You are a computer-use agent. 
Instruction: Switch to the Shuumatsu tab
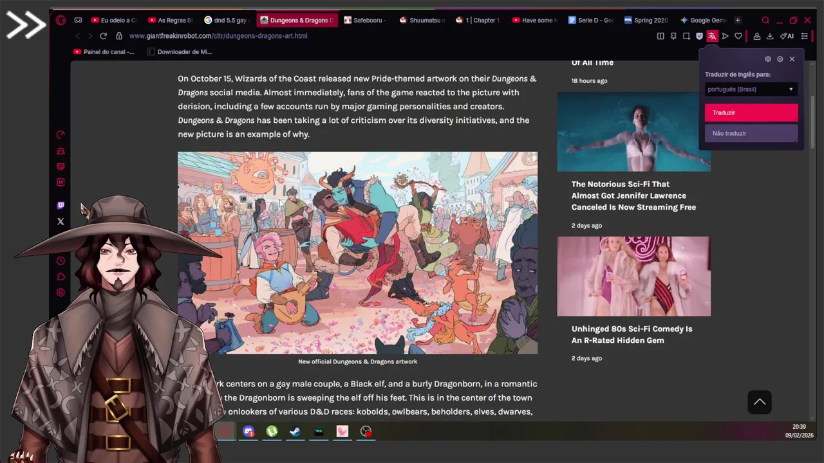tap(423, 20)
